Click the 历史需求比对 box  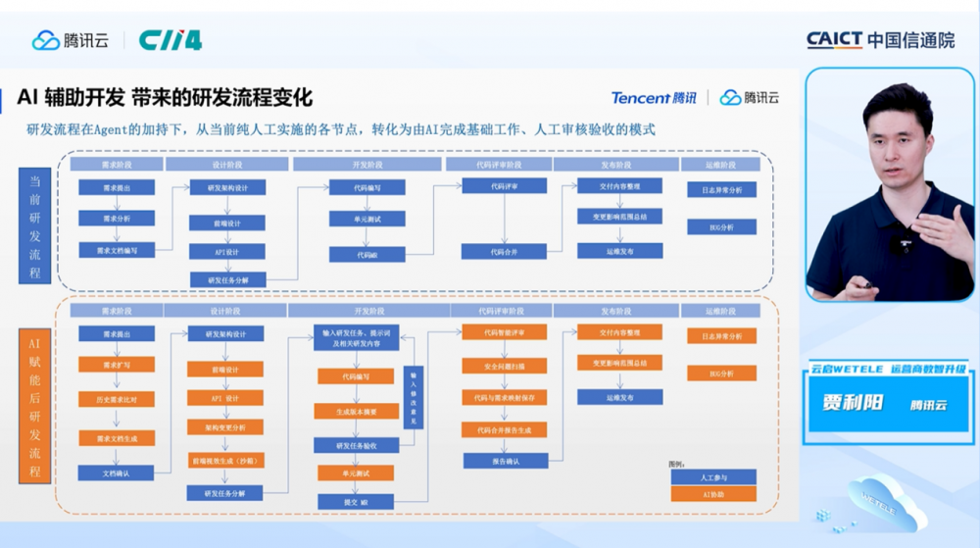(x=117, y=399)
